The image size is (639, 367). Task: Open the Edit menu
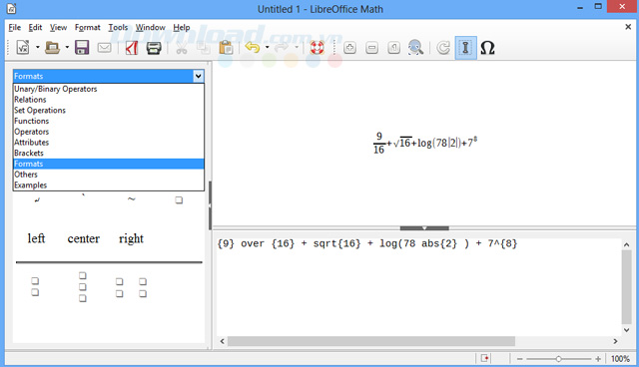click(x=35, y=27)
